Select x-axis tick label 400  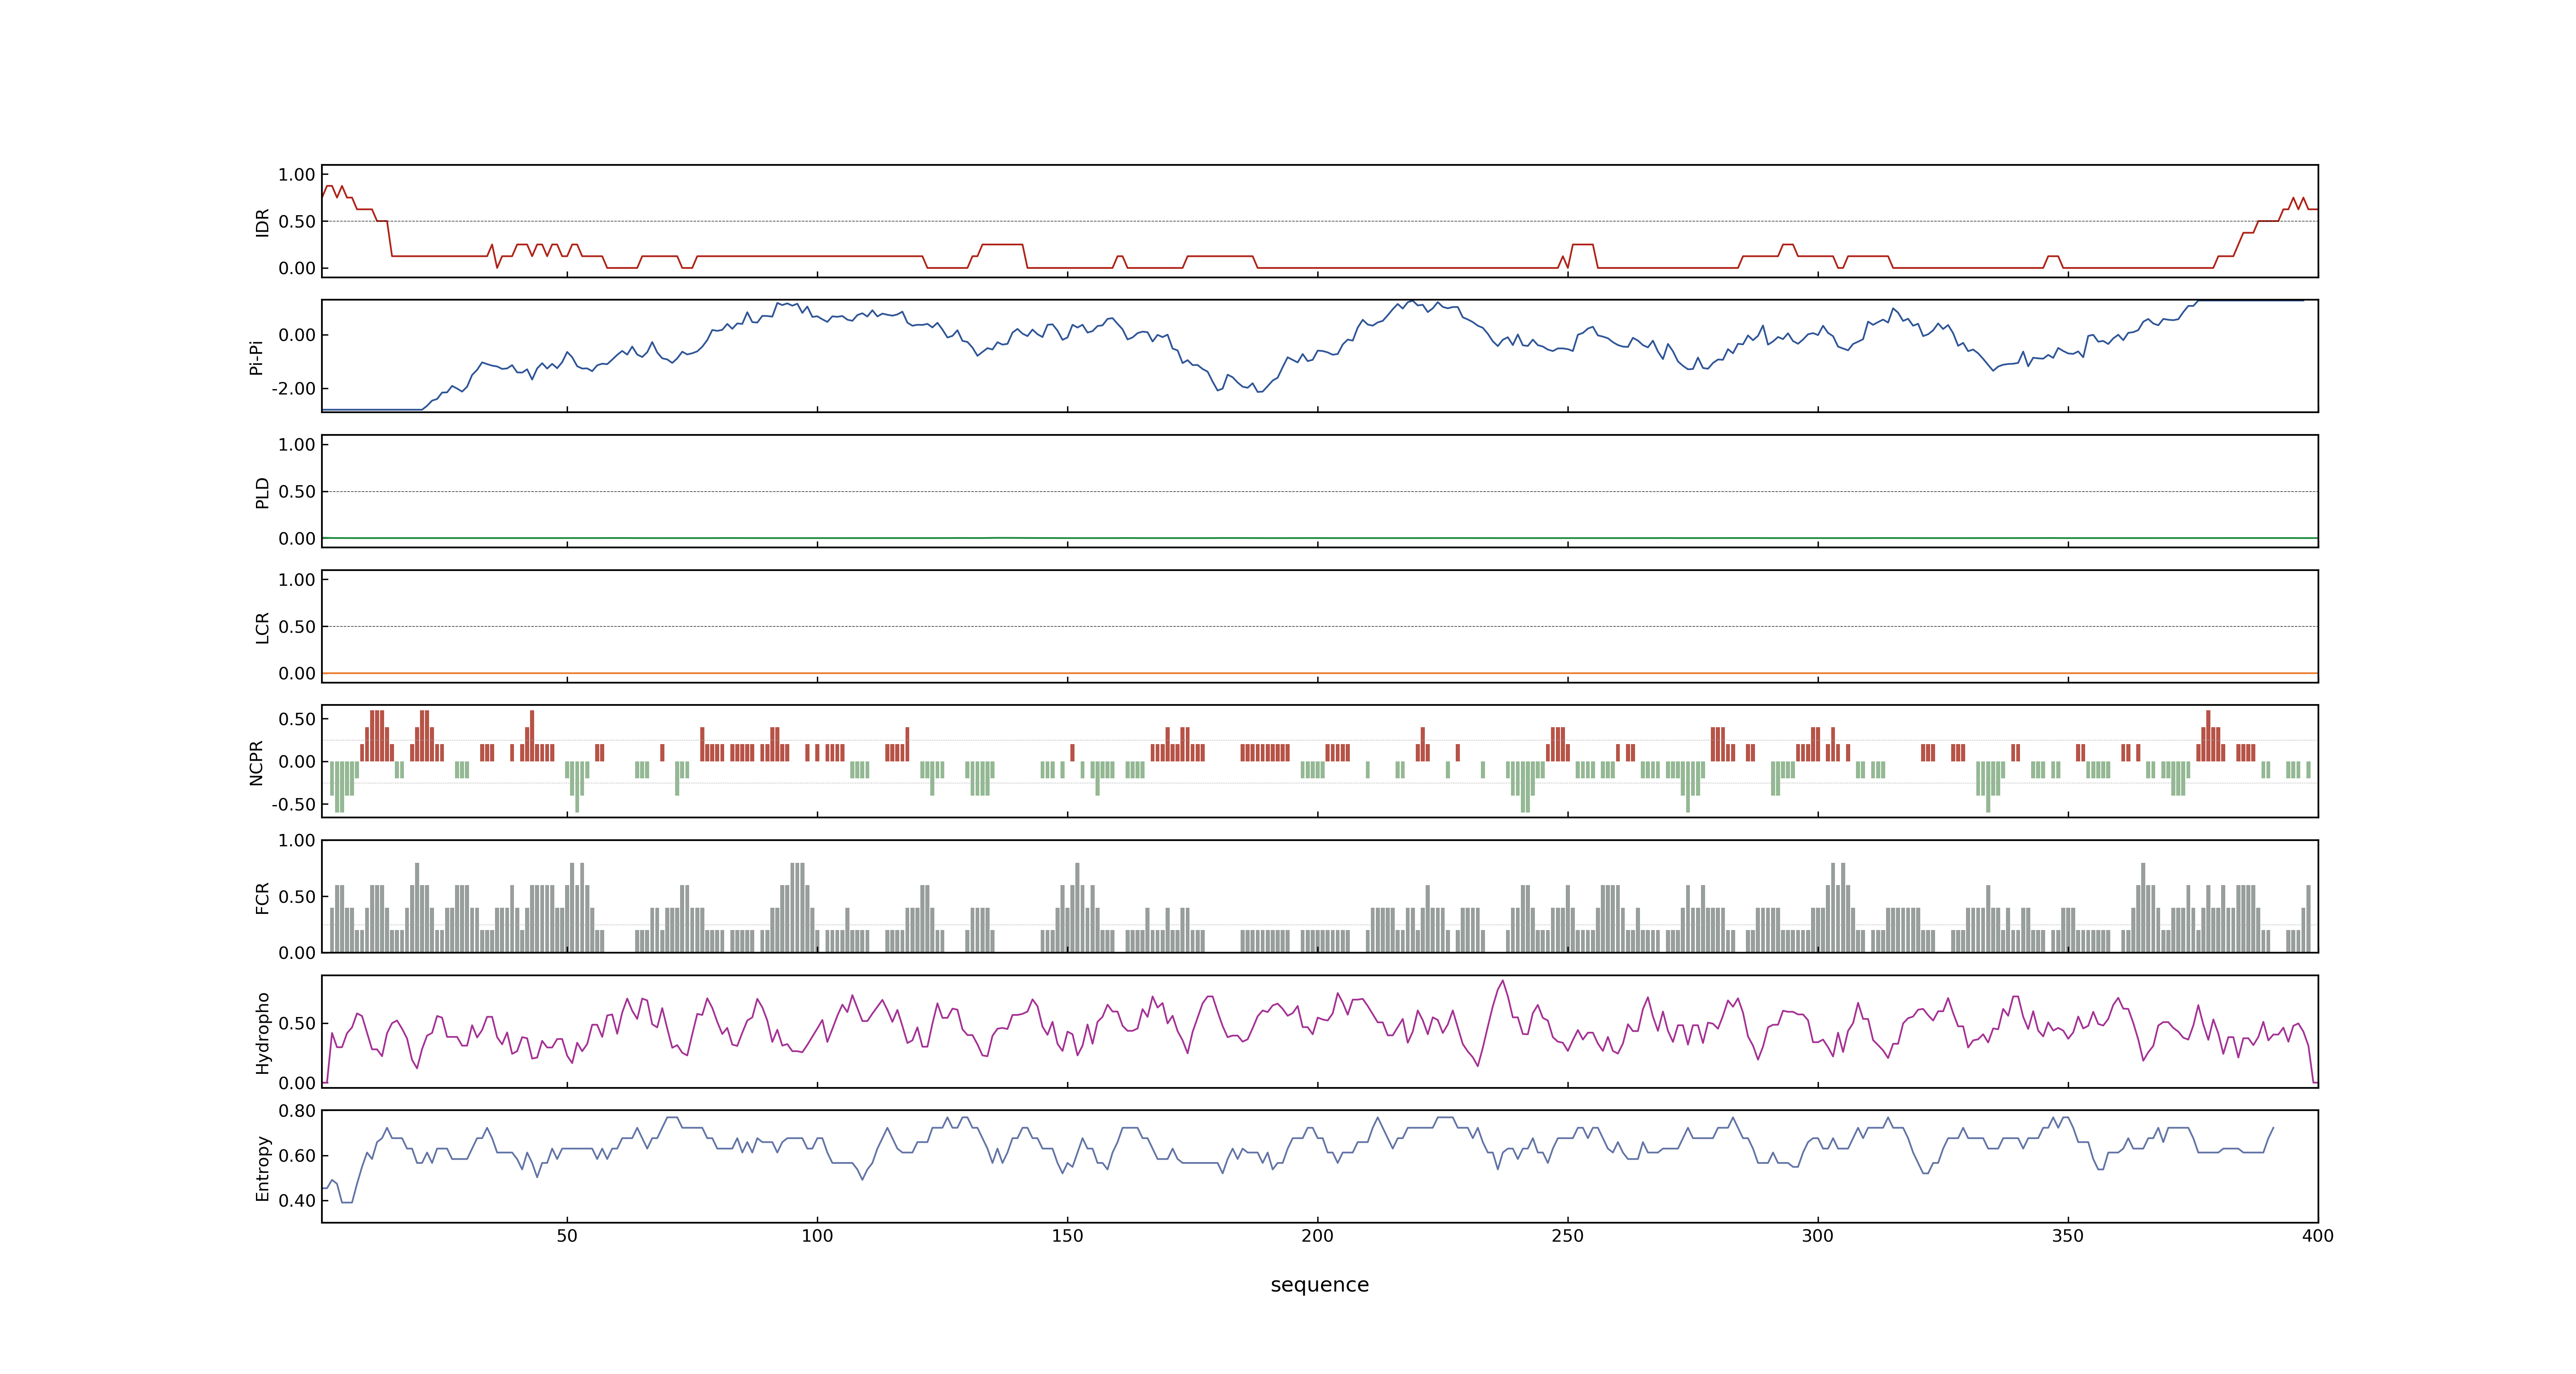pyautogui.click(x=2317, y=1236)
